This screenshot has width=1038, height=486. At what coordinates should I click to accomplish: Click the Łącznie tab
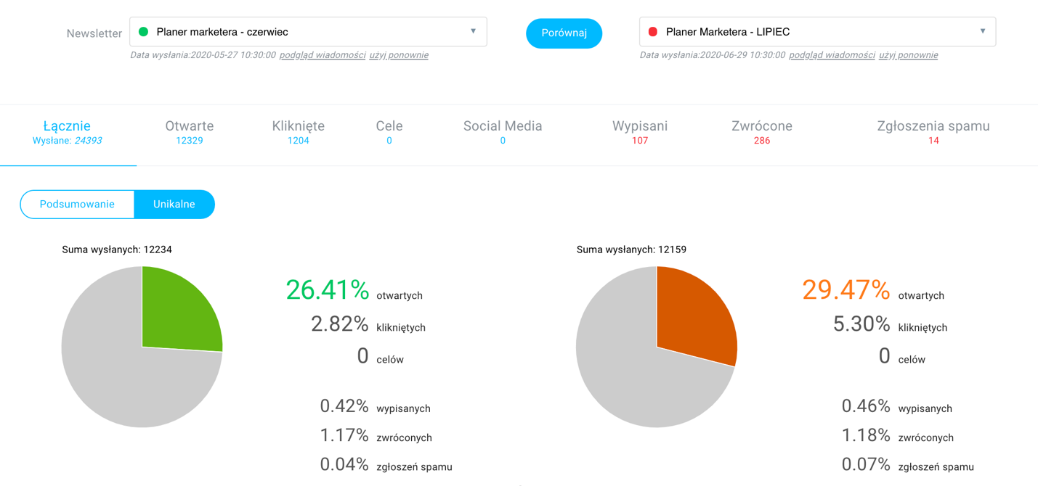coord(67,132)
